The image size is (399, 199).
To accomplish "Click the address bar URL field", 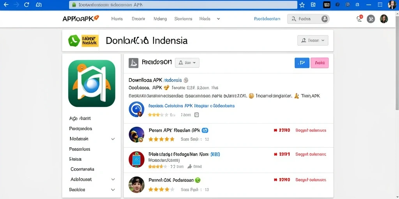I will tap(183, 5).
